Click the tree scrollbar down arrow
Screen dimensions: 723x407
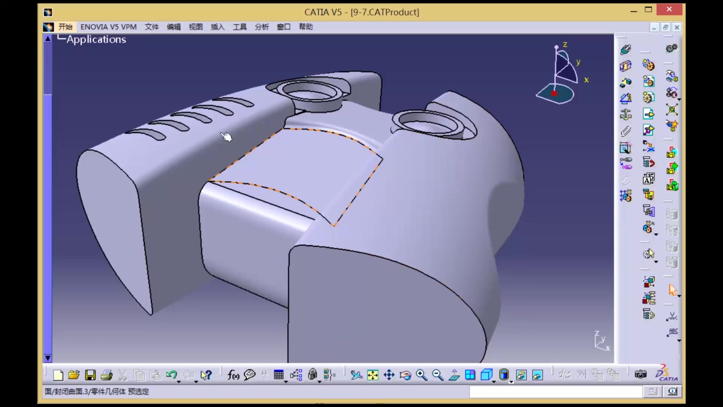pyautogui.click(x=48, y=358)
